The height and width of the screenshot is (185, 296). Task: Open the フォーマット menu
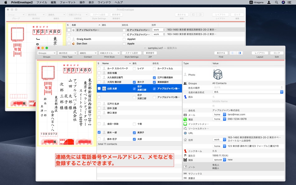[x=68, y=2]
